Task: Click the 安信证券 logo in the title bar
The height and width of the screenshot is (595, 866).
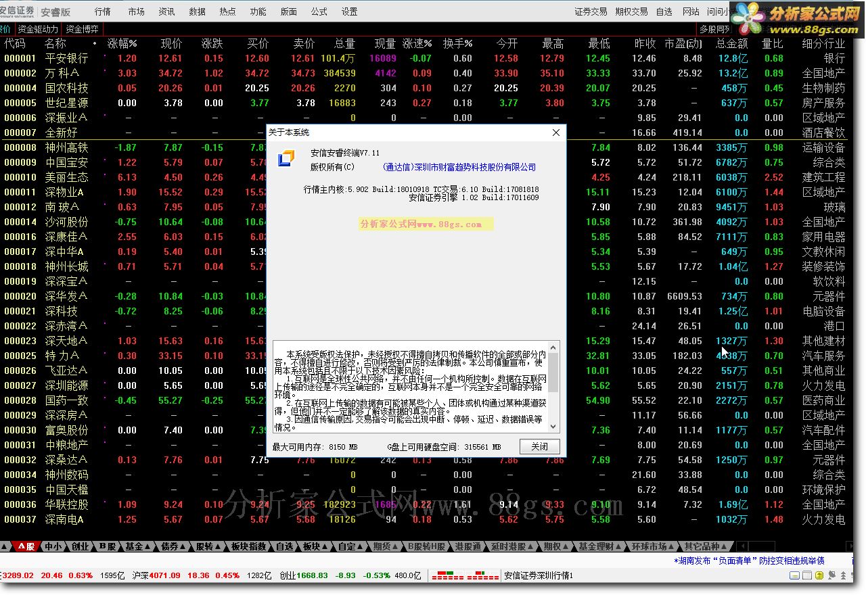Action: point(18,11)
